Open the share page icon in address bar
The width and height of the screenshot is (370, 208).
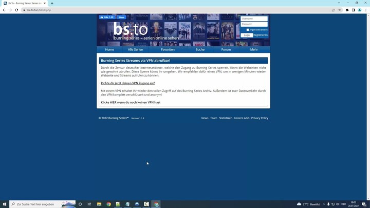333,10
